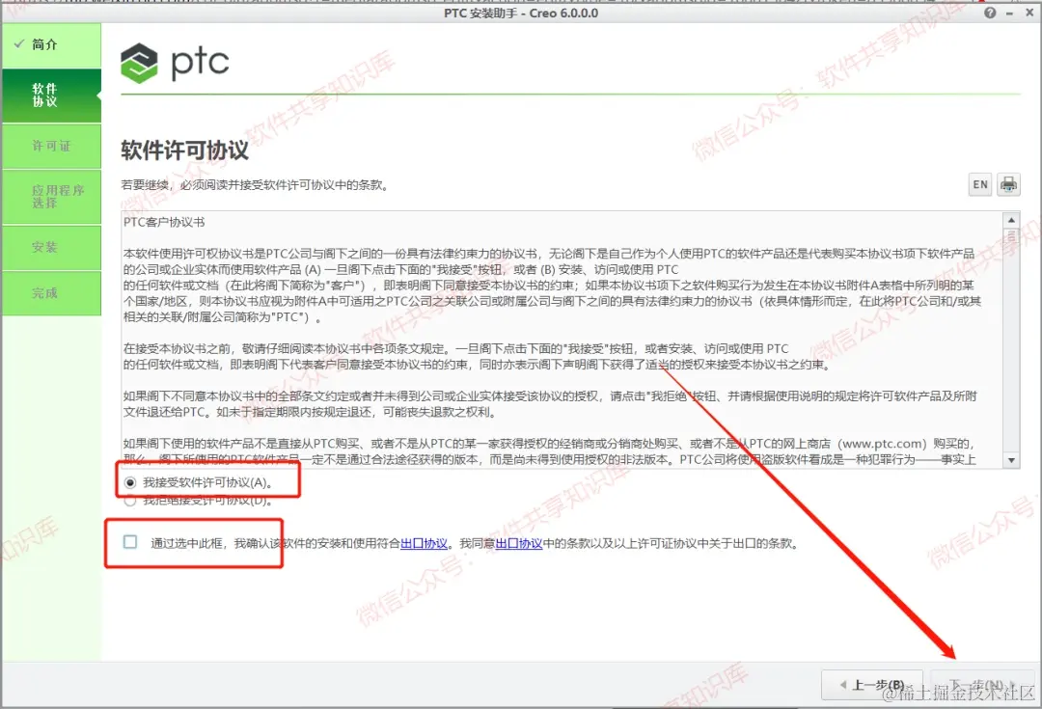Check the export agreement confirmation checkbox
The image size is (1042, 709).
pyautogui.click(x=130, y=542)
